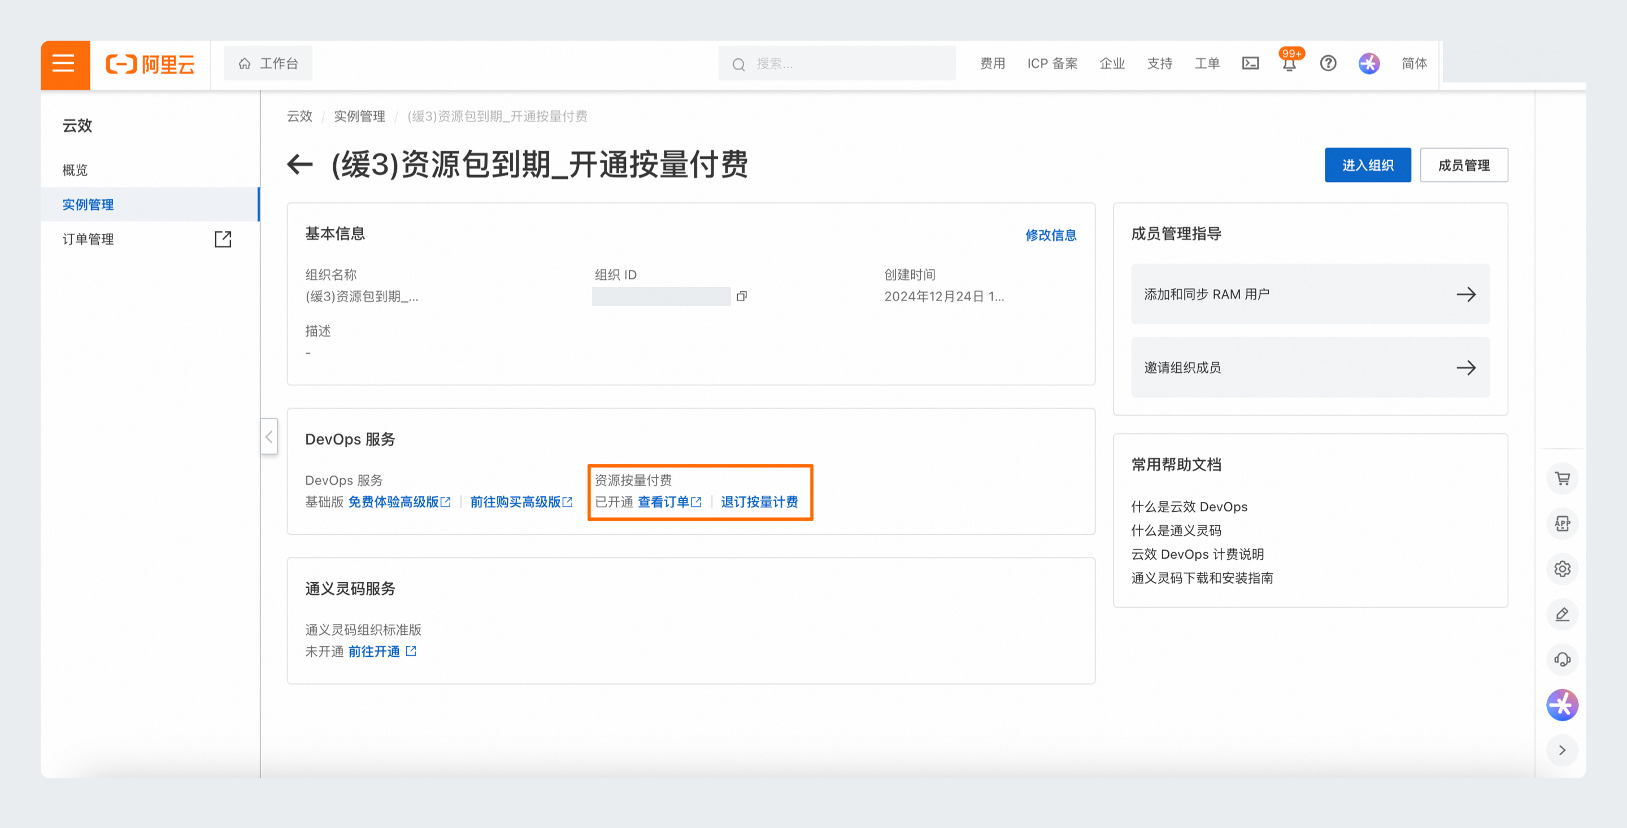Viewport: 1627px width, 828px height.
Task: Open 邀请组织成员 guide card
Action: tap(1310, 368)
